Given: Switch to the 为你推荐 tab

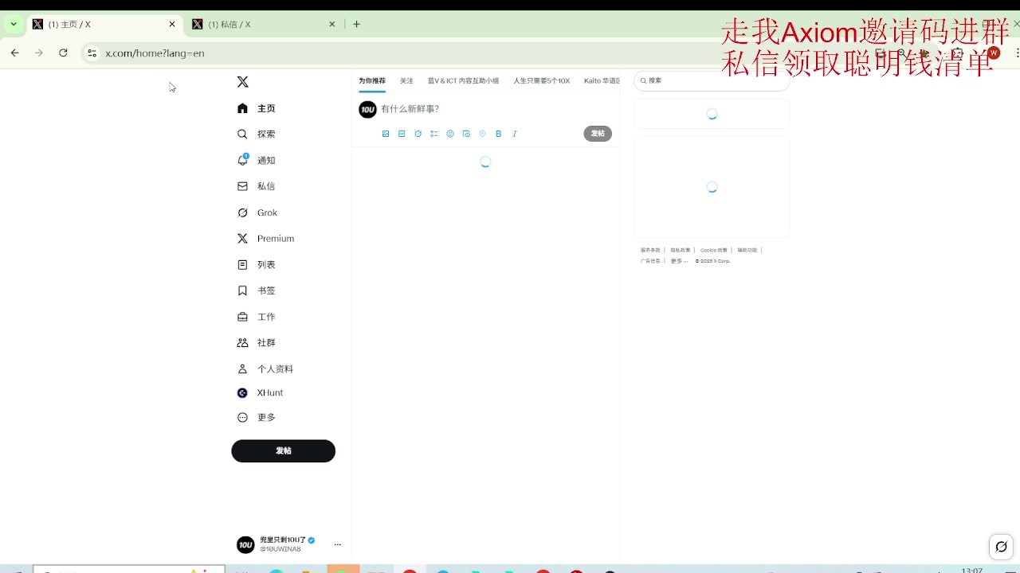Looking at the screenshot, I should click(372, 81).
